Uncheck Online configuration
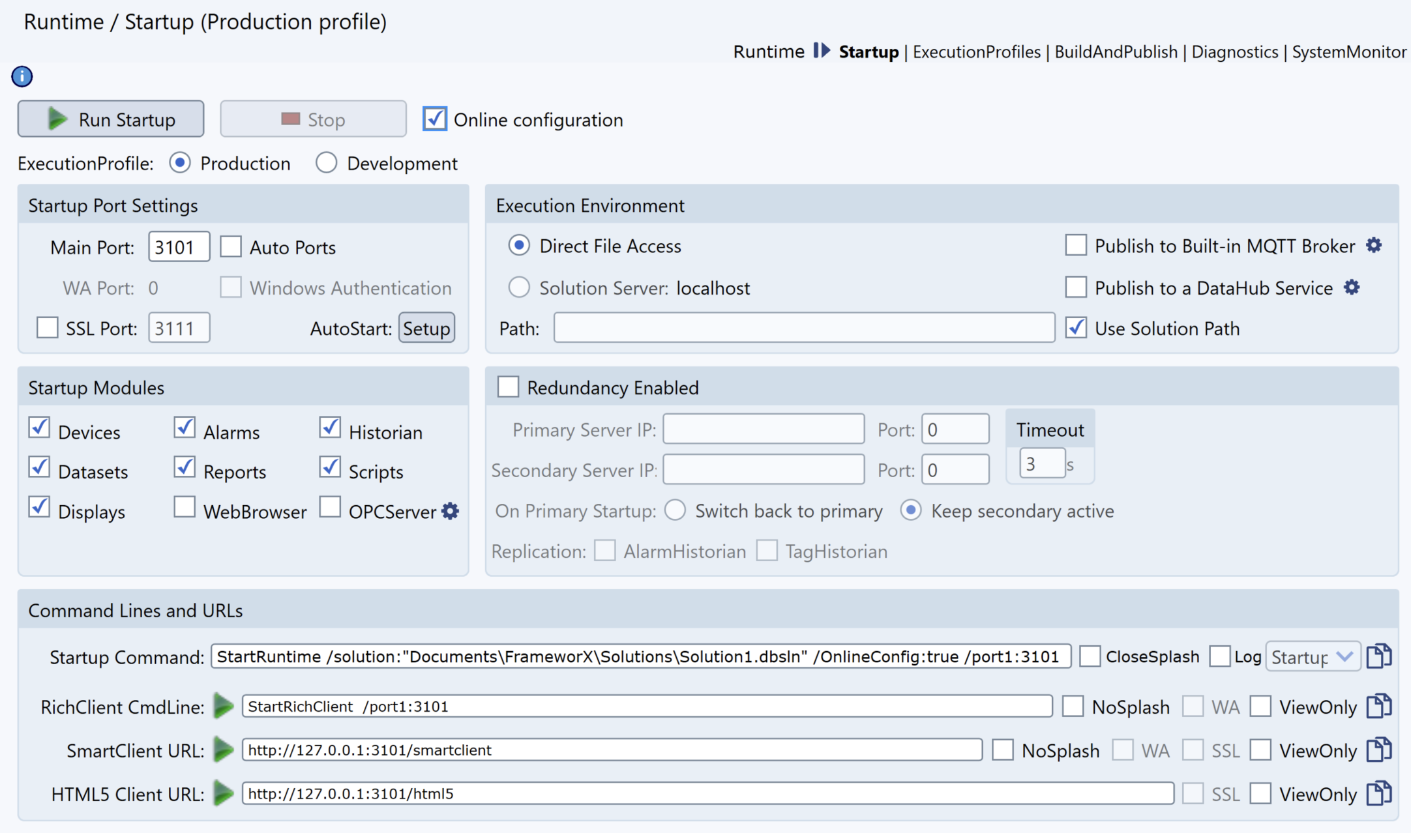1411x833 pixels. [435, 119]
